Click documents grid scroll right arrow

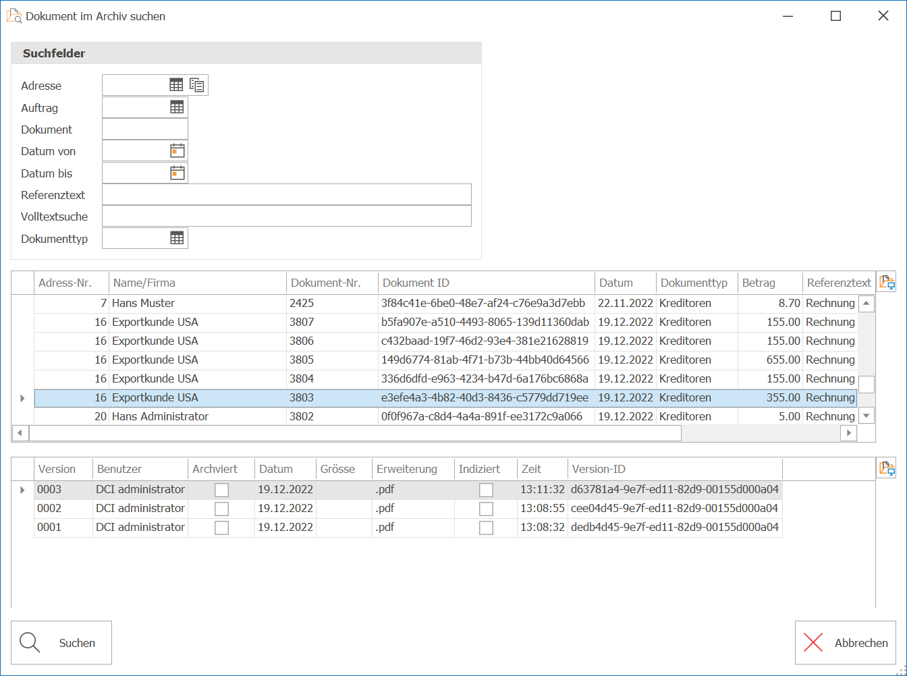tap(849, 433)
